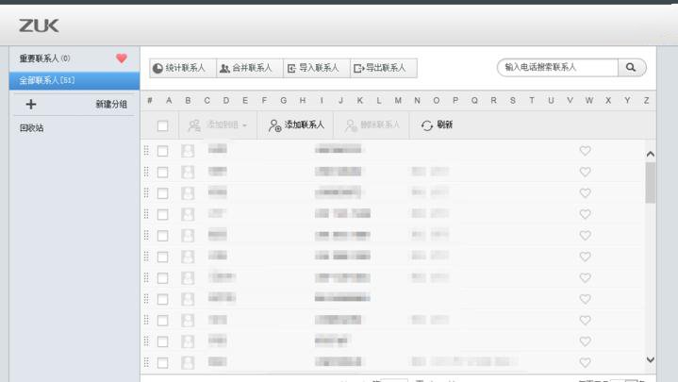Tick the last visible contact row's checkbox

(x=162, y=362)
